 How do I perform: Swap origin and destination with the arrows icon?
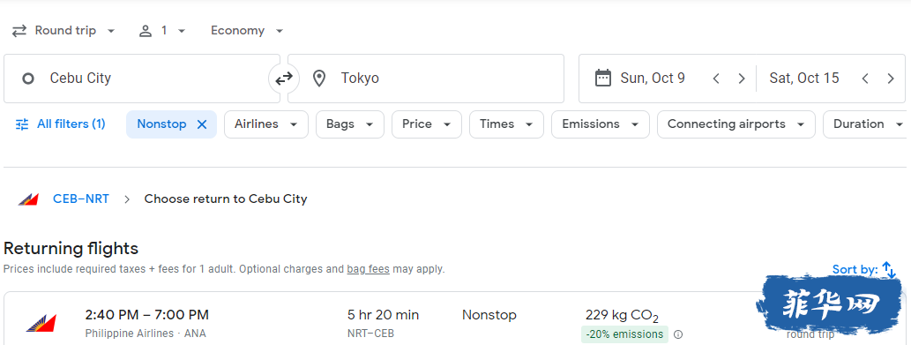click(x=283, y=79)
